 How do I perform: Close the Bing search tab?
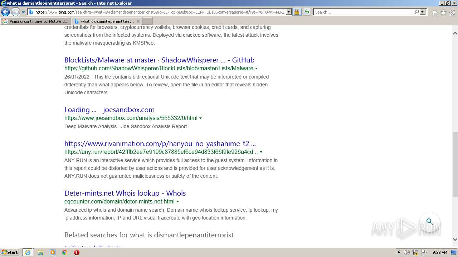click(138, 21)
